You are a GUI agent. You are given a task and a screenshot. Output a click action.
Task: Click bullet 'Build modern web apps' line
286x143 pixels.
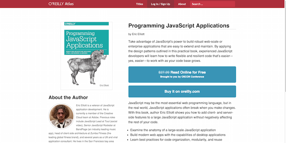[x=178, y=135]
